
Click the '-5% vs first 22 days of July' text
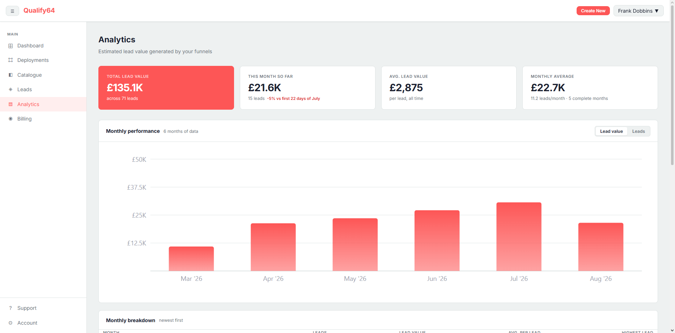point(293,98)
